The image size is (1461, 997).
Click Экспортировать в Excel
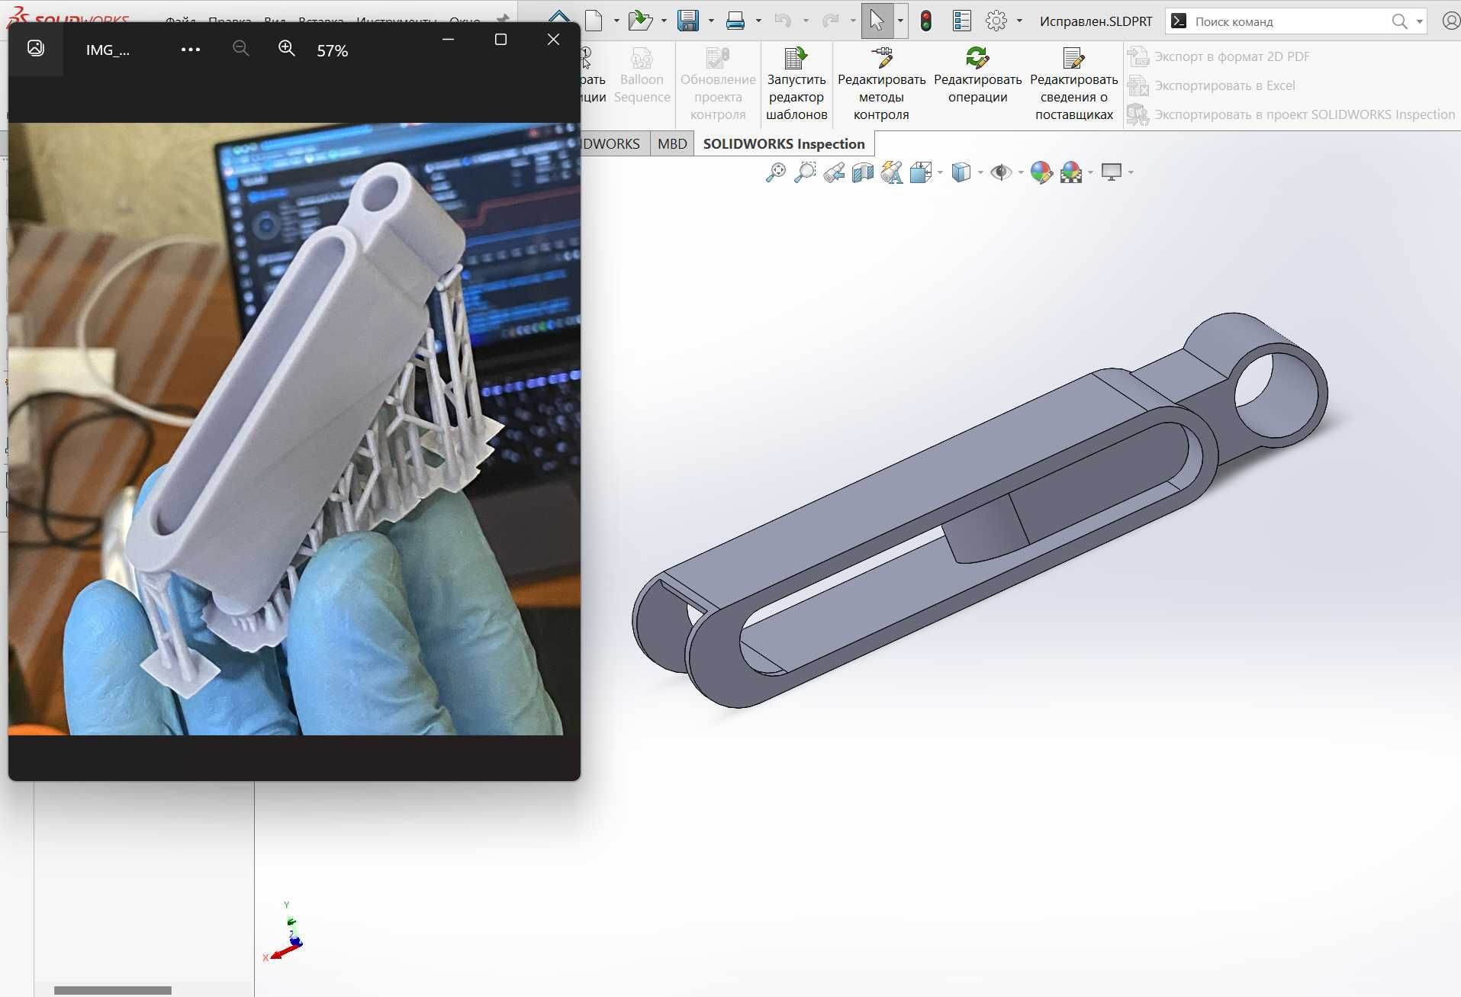1212,85
